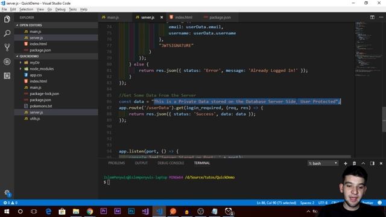Open the terminal selector dropdown 1: bash
Image resolution: width=386 pixels, height=217 pixels.
pyautogui.click(x=323, y=163)
